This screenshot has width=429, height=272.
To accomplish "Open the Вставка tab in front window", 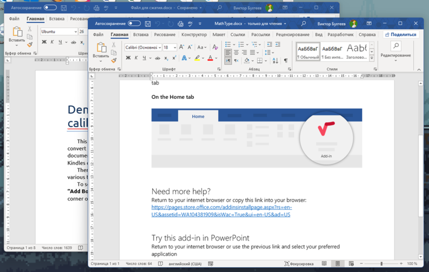I will point(141,35).
